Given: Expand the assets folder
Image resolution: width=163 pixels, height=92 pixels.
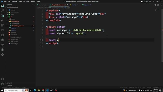Looking at the screenshot, I should click(13, 19).
